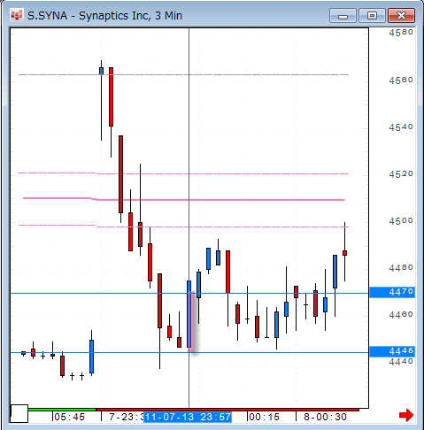This screenshot has height=430, width=424.
Task: Click the title text S.SYNA - Synaptics Inc, 3 Min
Action: 104,16
